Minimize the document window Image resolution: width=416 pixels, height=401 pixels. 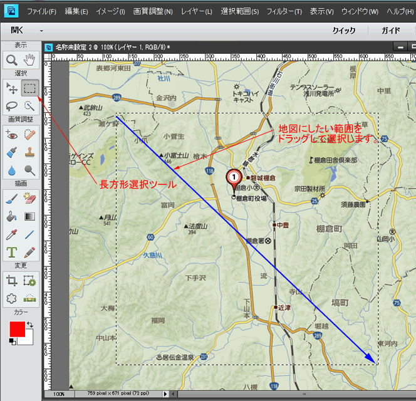point(400,47)
